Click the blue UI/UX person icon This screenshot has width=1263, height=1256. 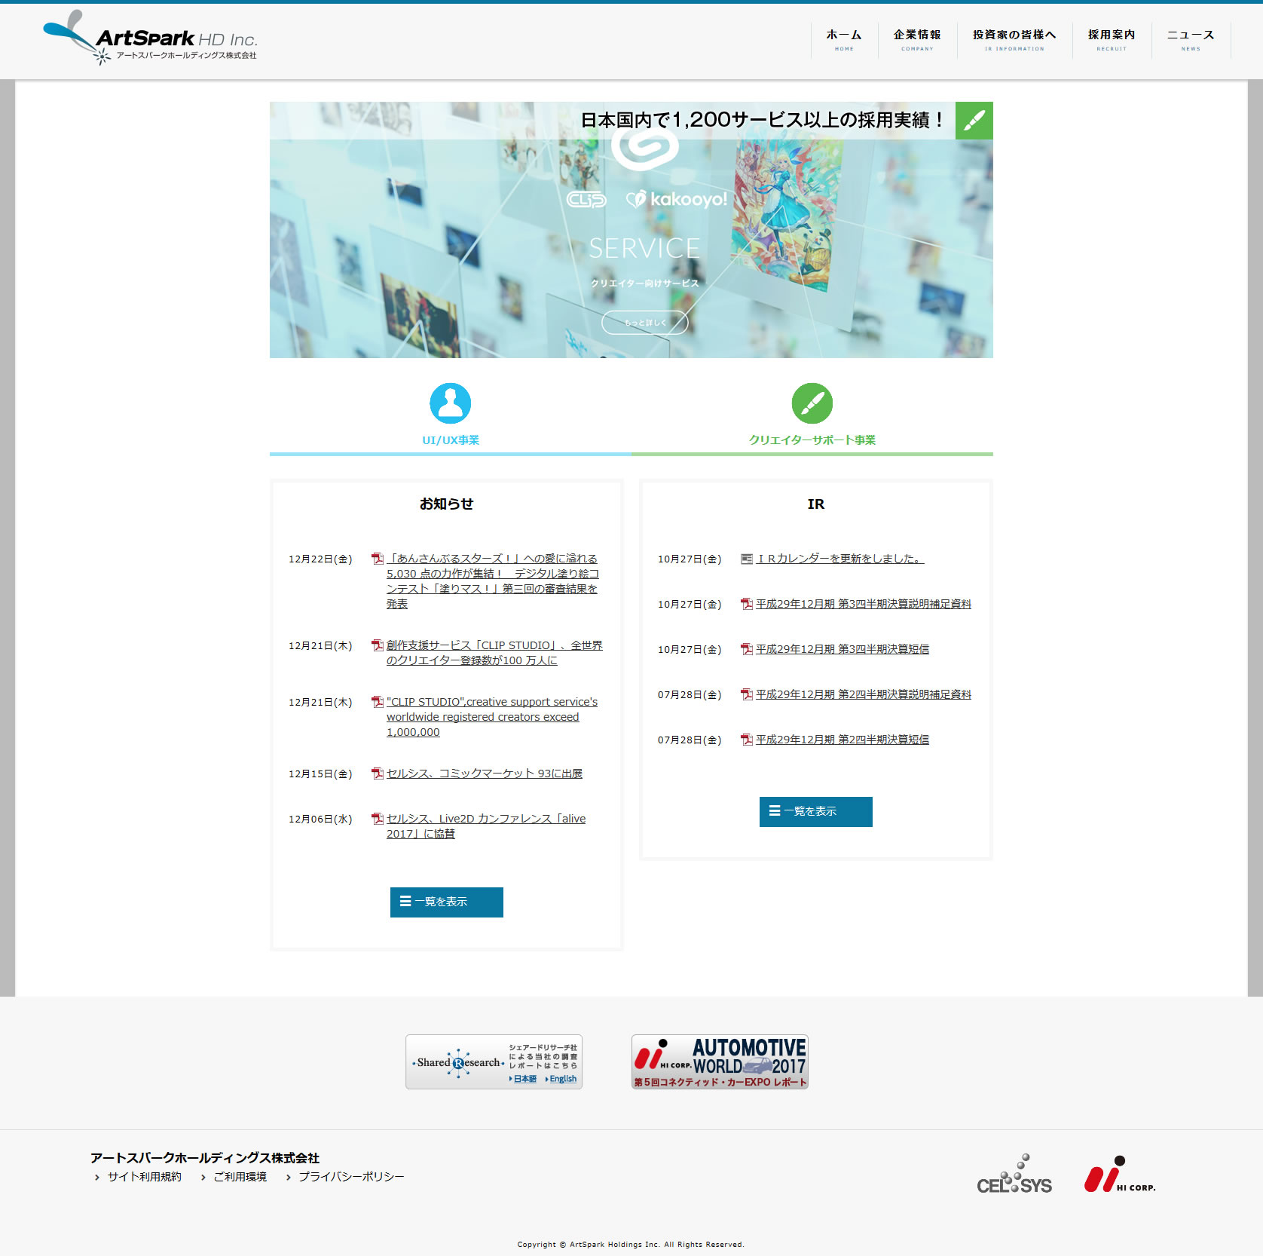point(451,403)
